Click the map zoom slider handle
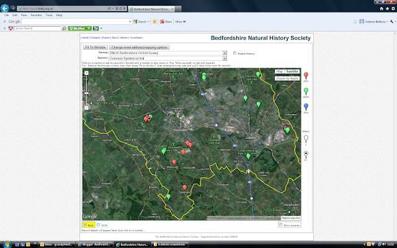Viewport: 397px width, 248px height. (86, 94)
